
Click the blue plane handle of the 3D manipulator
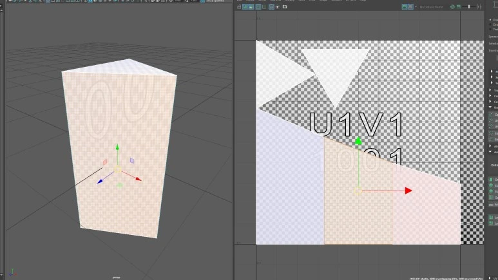[x=132, y=161]
